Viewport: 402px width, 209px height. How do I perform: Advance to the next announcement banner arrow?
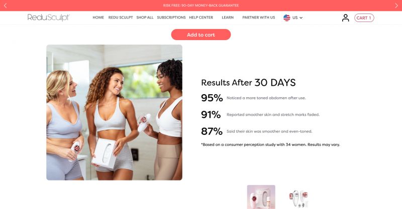(x=396, y=6)
